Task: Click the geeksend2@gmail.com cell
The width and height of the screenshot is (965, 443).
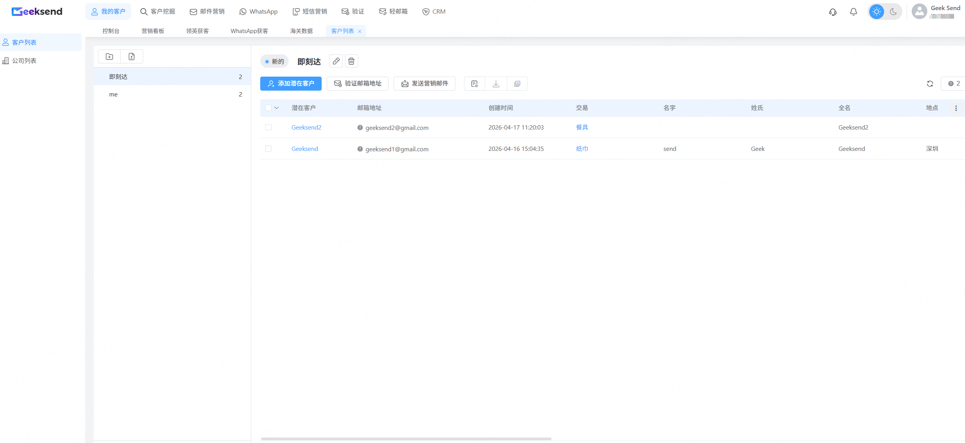Action: [397, 128]
